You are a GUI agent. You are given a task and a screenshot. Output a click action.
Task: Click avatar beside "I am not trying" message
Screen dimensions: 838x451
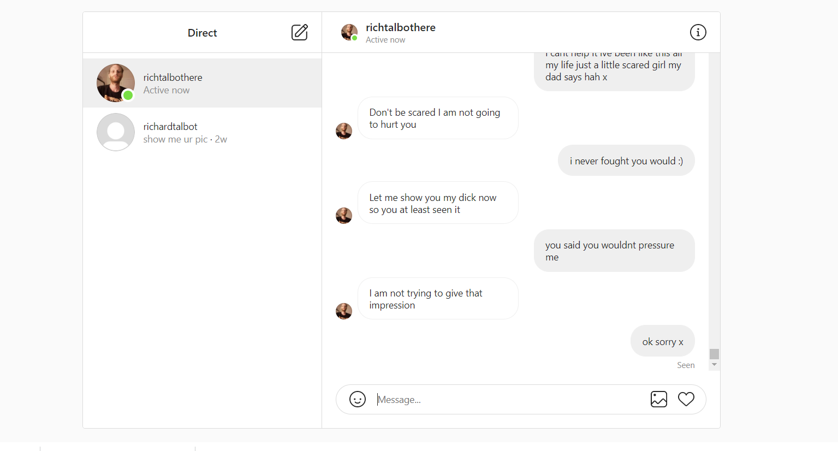(344, 311)
